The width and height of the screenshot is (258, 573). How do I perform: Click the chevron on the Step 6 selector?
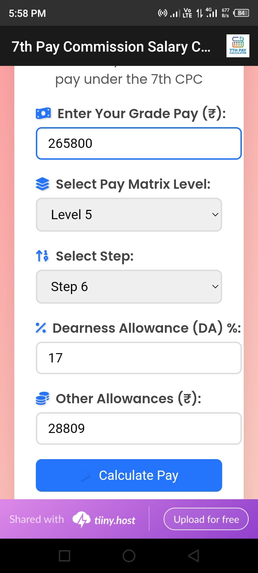215,286
